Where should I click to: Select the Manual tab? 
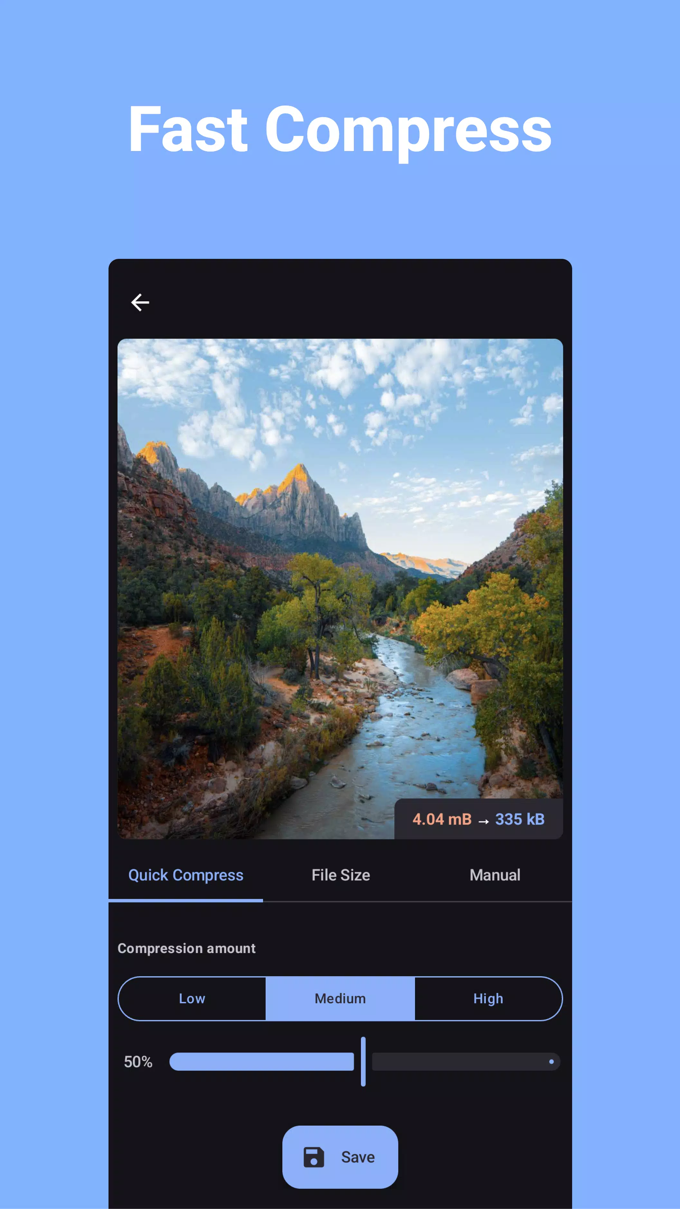point(494,874)
